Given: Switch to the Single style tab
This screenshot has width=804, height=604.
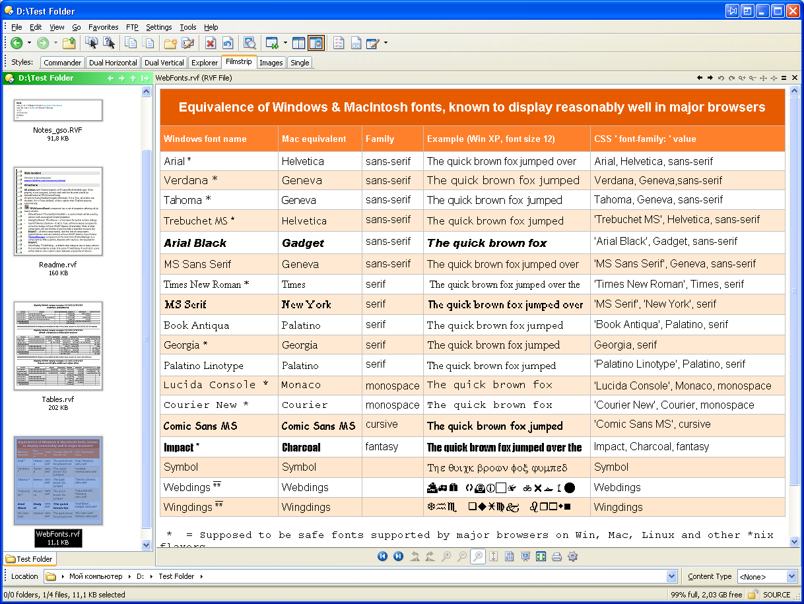Looking at the screenshot, I should [300, 63].
